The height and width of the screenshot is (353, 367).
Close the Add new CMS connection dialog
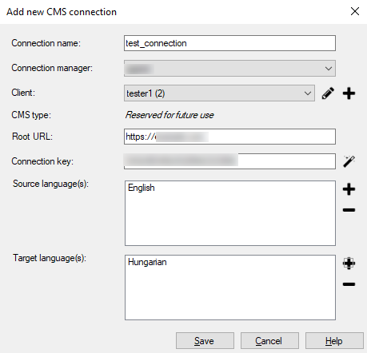point(355,11)
